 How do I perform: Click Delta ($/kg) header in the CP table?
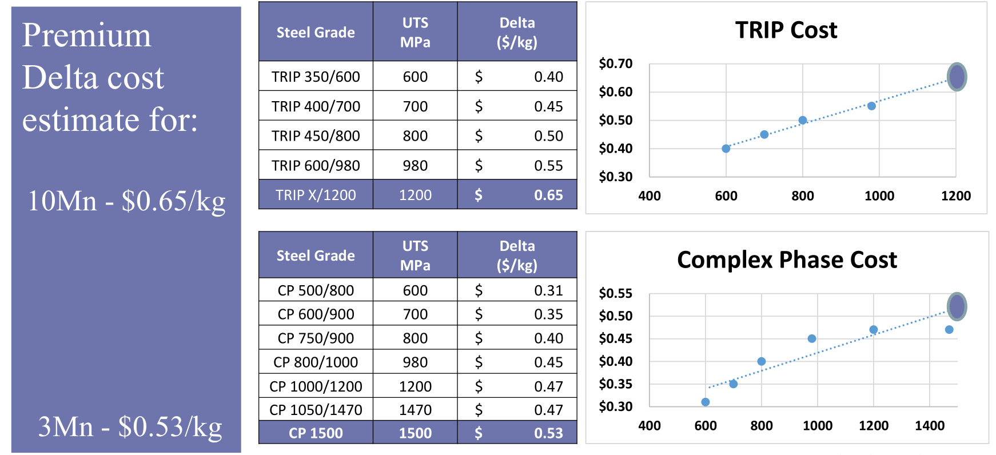pos(517,256)
